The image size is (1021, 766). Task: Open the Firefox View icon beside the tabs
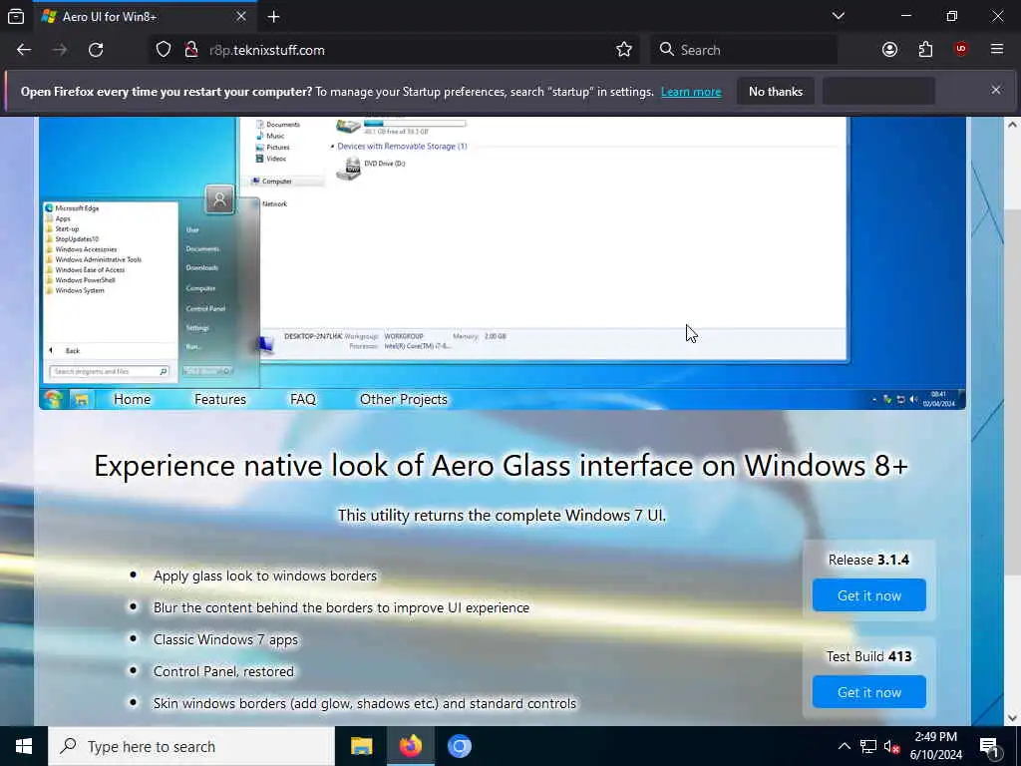click(16, 17)
